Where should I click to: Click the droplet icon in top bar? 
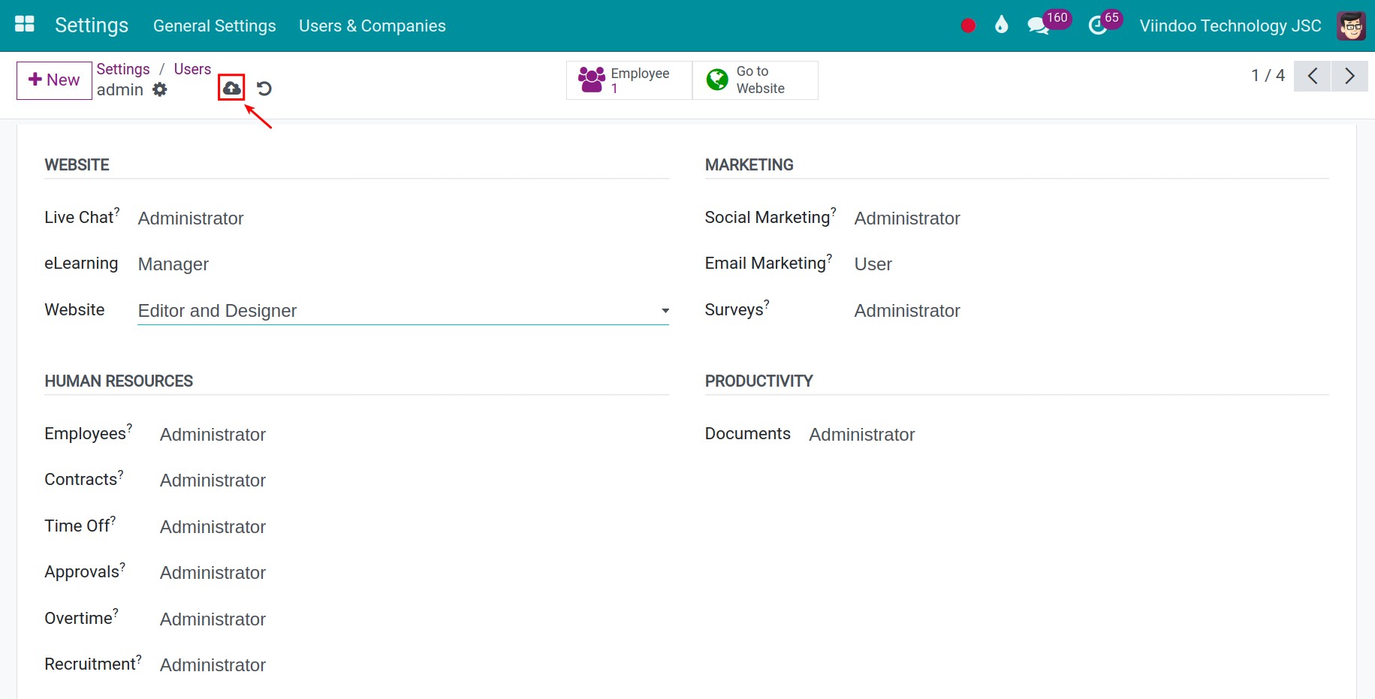1001,26
